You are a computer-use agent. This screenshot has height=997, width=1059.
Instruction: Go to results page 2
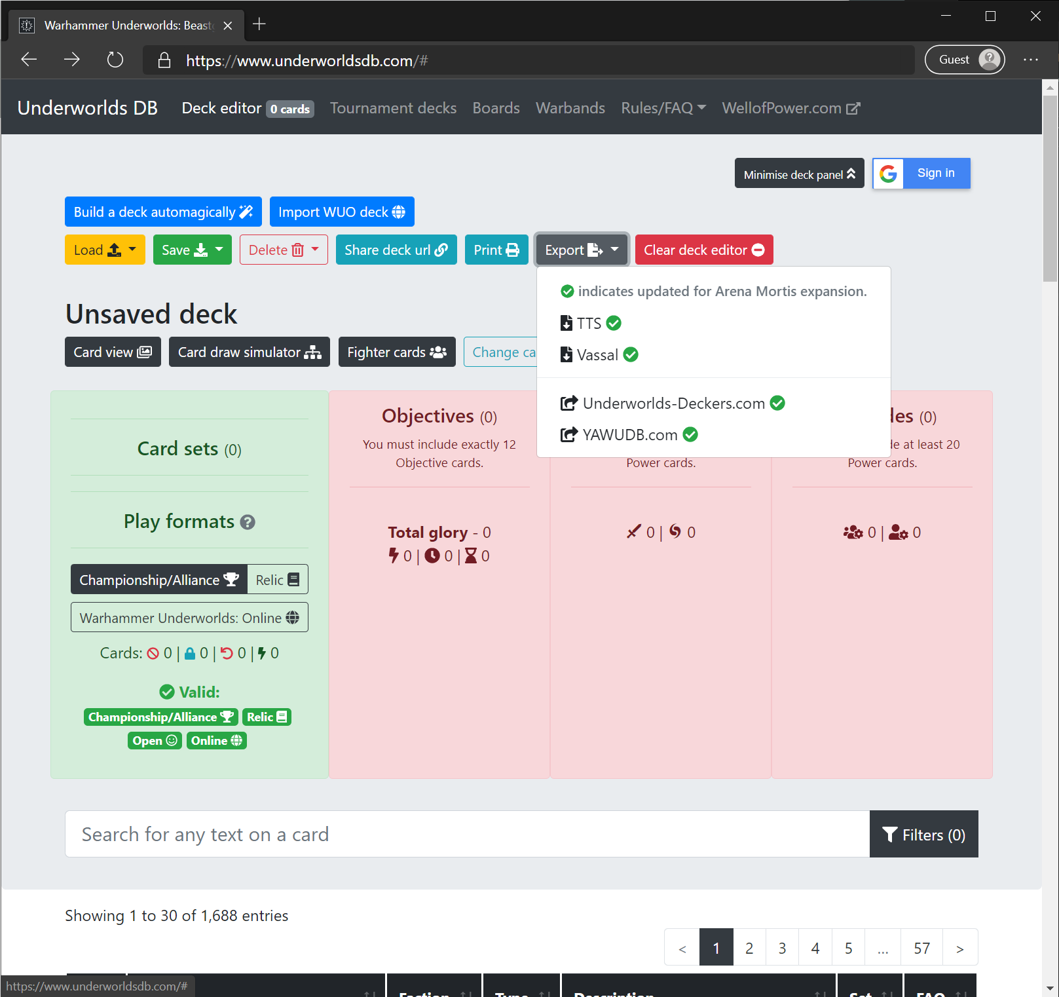(749, 947)
